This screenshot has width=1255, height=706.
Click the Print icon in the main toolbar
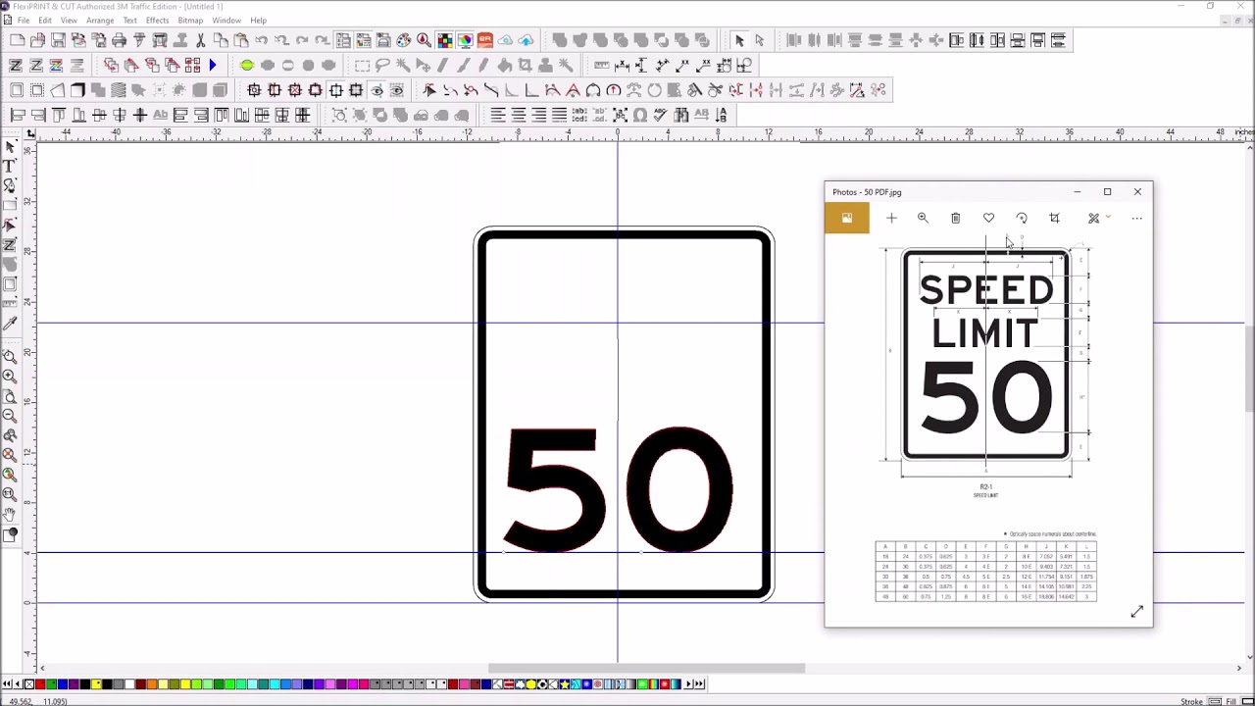(119, 40)
